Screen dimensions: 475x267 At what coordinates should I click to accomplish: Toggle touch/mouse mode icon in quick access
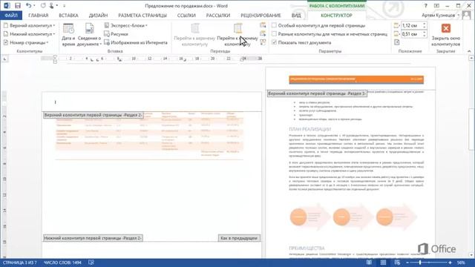(51, 6)
